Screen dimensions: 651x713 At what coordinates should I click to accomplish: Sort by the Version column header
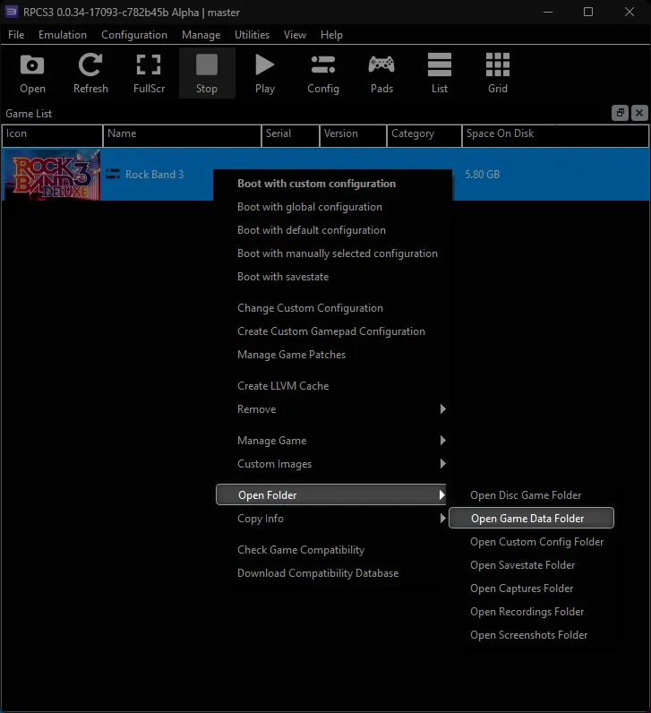pos(353,135)
